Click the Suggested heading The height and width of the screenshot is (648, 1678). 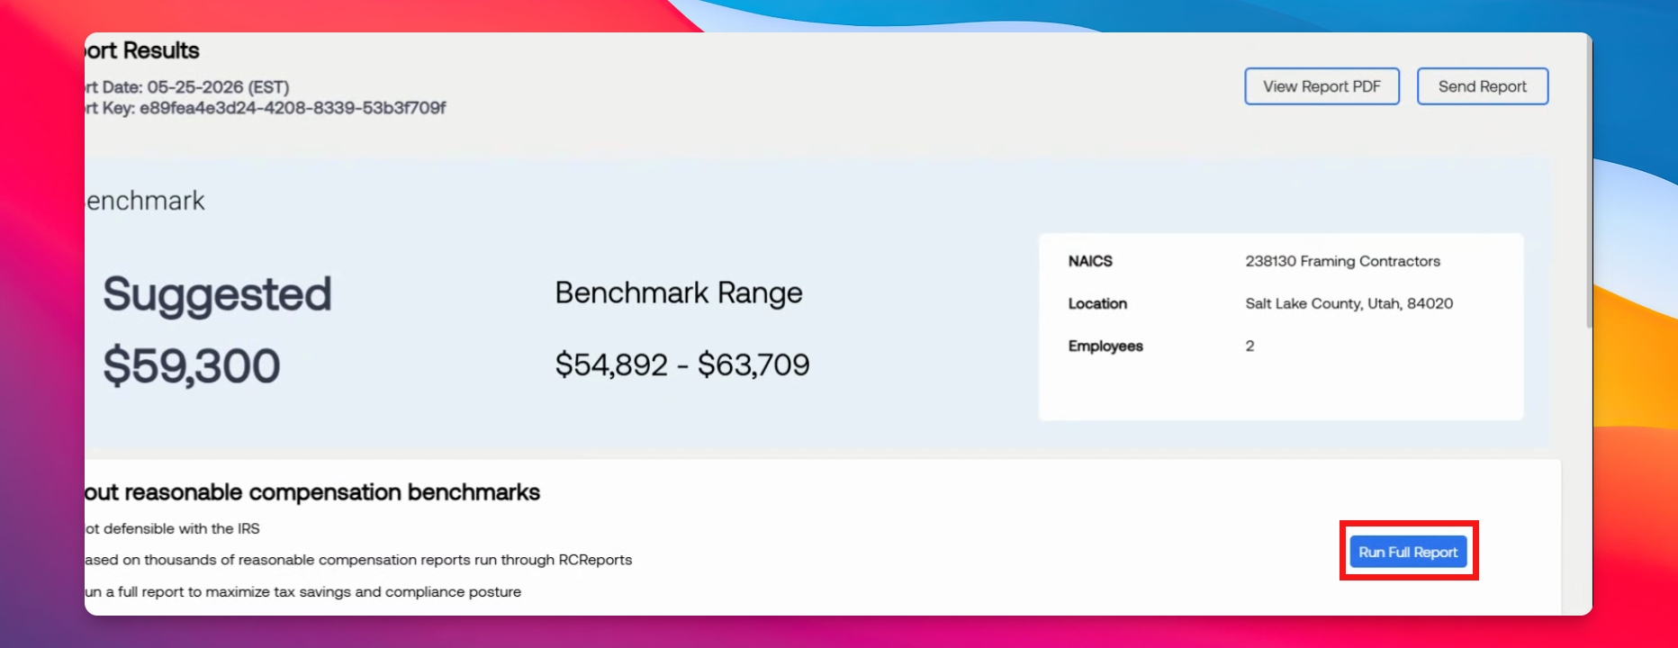coord(217,294)
